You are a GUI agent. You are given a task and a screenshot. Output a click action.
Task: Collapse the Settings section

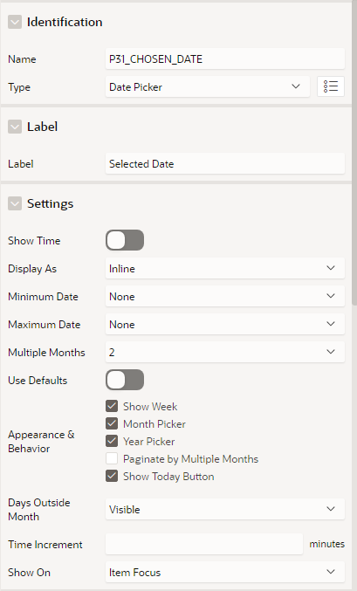[15, 203]
